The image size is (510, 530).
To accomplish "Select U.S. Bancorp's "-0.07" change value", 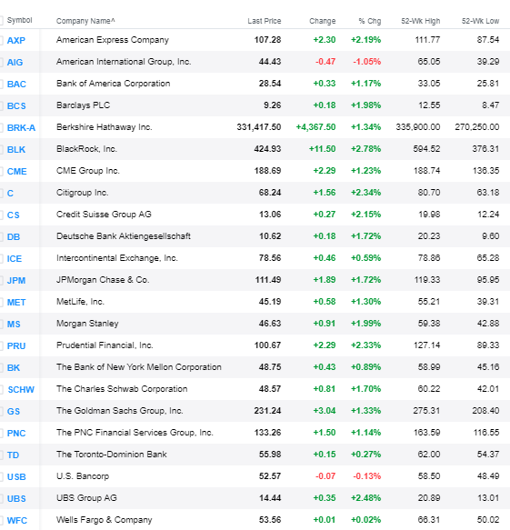I will [x=325, y=476].
